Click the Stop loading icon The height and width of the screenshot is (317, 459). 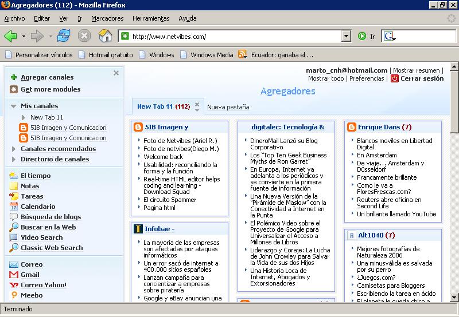pyautogui.click(x=84, y=36)
